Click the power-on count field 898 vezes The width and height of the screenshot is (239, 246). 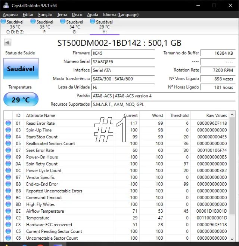(218, 79)
